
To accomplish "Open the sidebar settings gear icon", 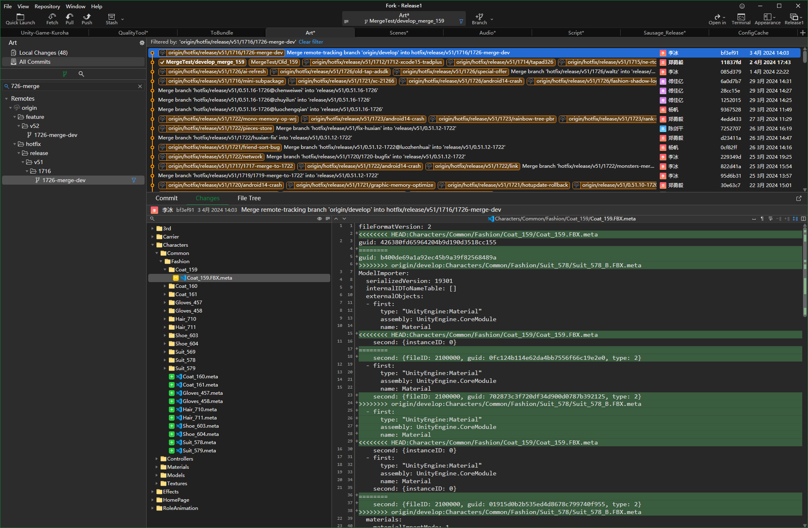I will [142, 43].
